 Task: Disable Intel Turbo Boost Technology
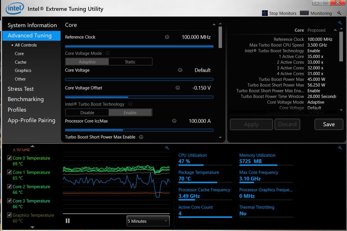point(87,113)
